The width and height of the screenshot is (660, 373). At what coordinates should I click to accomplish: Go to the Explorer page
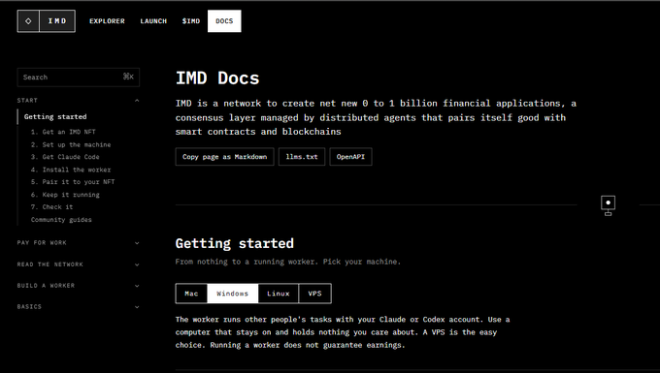107,21
